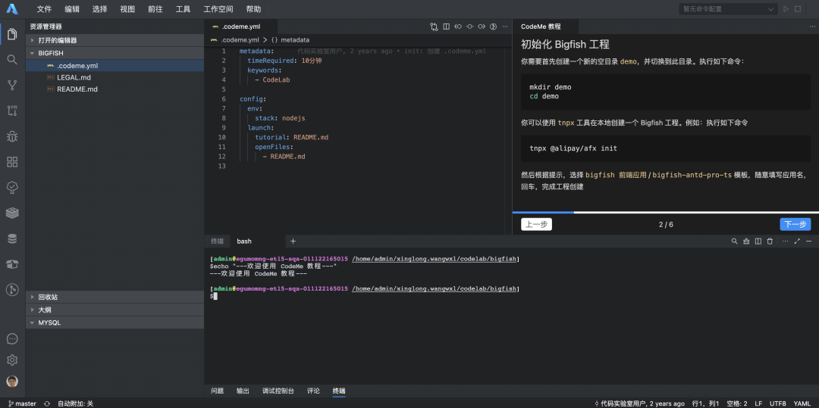Open settings gear in activity bar

12,360
